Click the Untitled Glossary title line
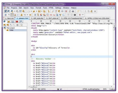This screenshot has height=93, width=118. pyautogui.click(x=48, y=35)
